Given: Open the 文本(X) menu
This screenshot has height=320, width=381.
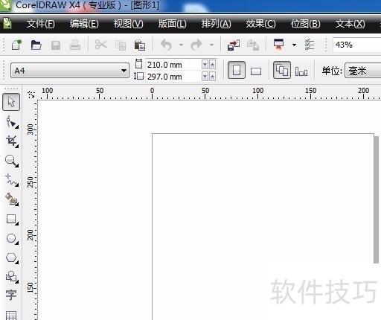Looking at the screenshot, I should pyautogui.click(x=350, y=24).
